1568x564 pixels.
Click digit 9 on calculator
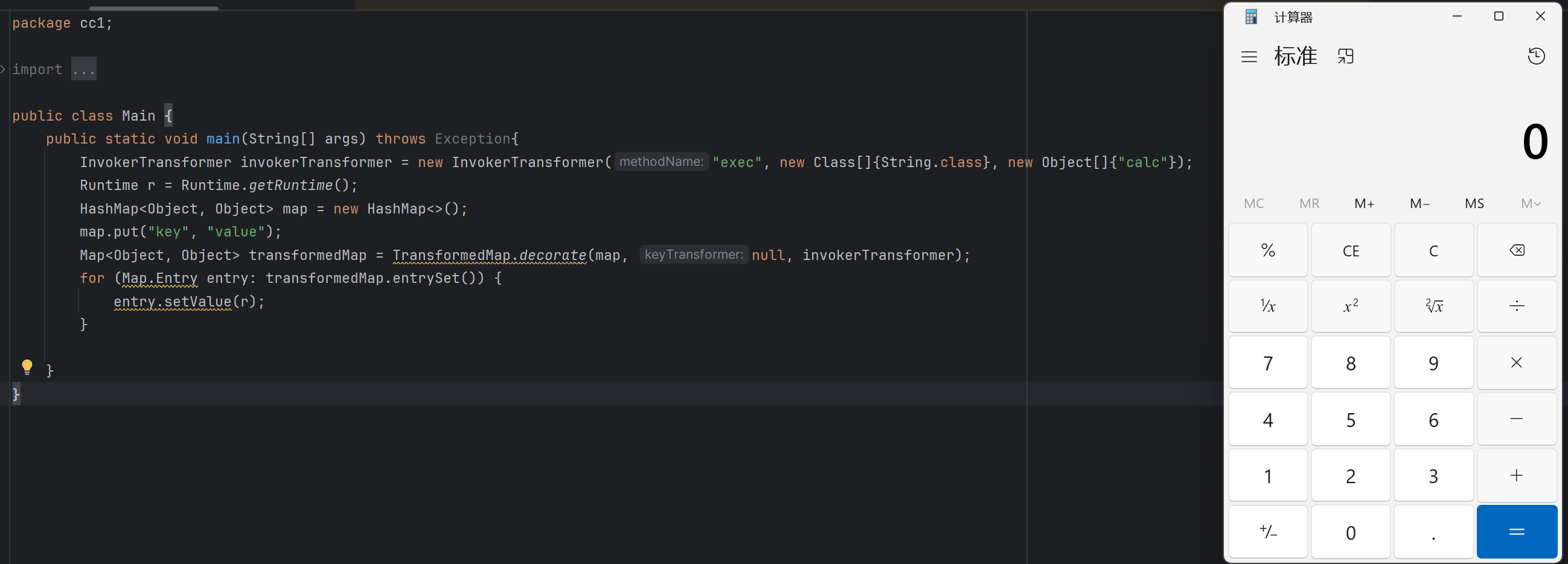[x=1434, y=363]
